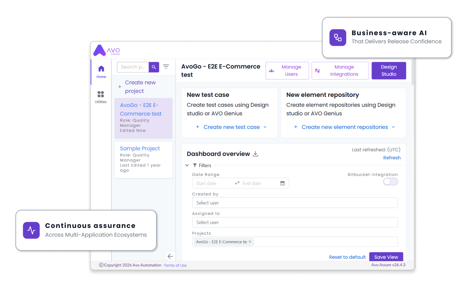This screenshot has height=283, width=472.
Task: Download the Dashboard overview report
Action: click(255, 154)
